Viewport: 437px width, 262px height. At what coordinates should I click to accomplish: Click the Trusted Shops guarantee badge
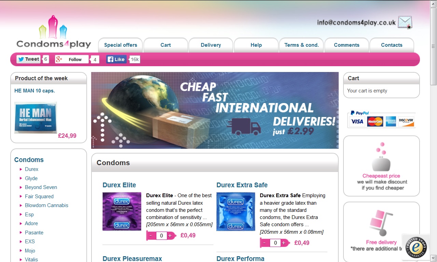click(x=416, y=248)
